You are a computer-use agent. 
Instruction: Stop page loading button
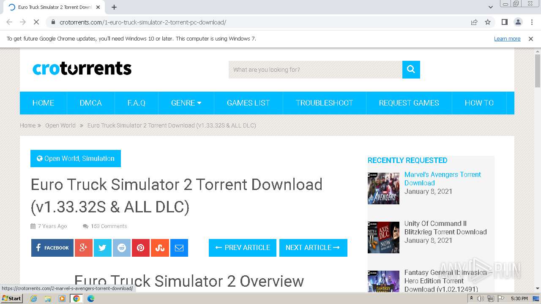coord(36,22)
